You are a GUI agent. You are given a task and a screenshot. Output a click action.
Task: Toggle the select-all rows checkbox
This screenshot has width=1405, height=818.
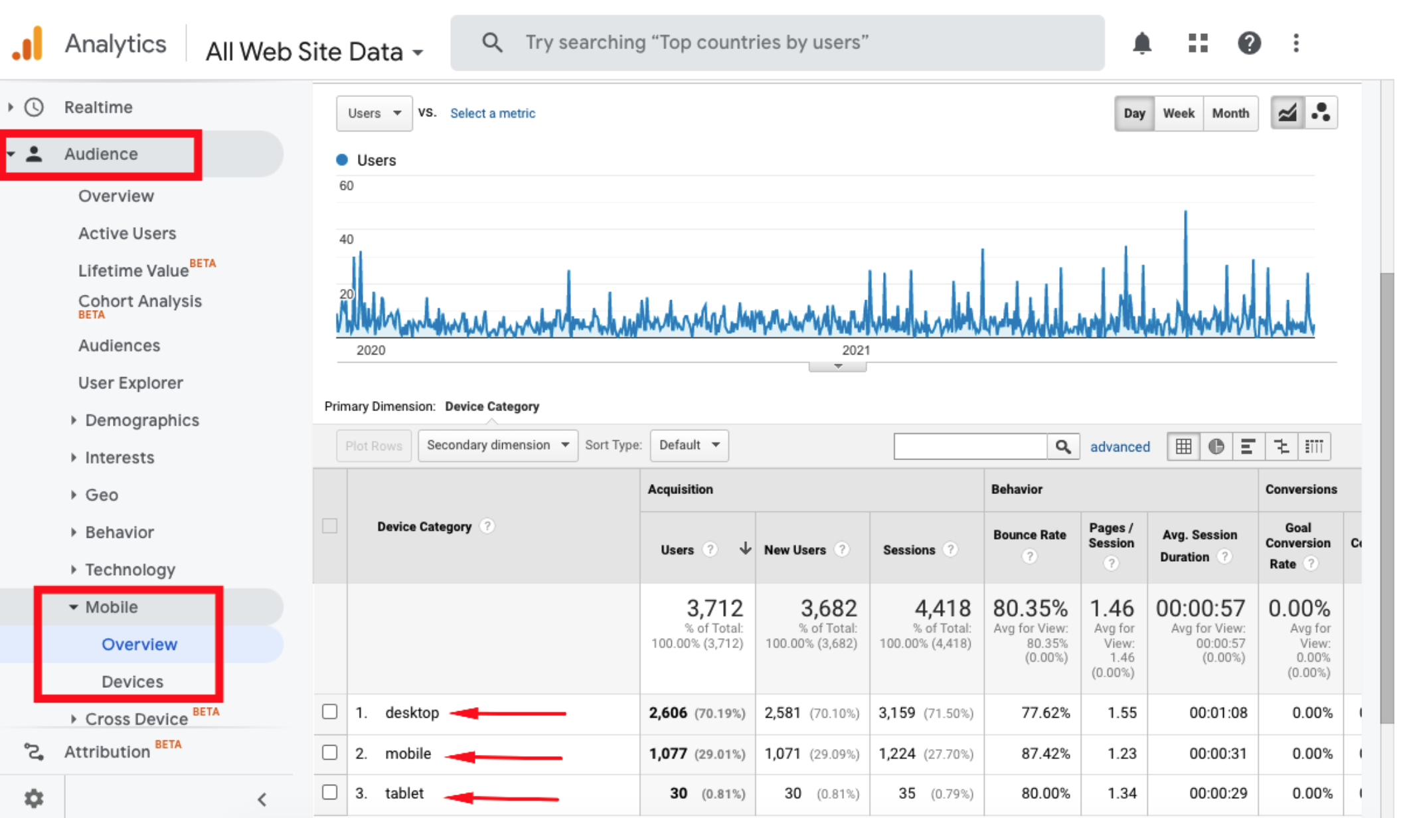(329, 526)
